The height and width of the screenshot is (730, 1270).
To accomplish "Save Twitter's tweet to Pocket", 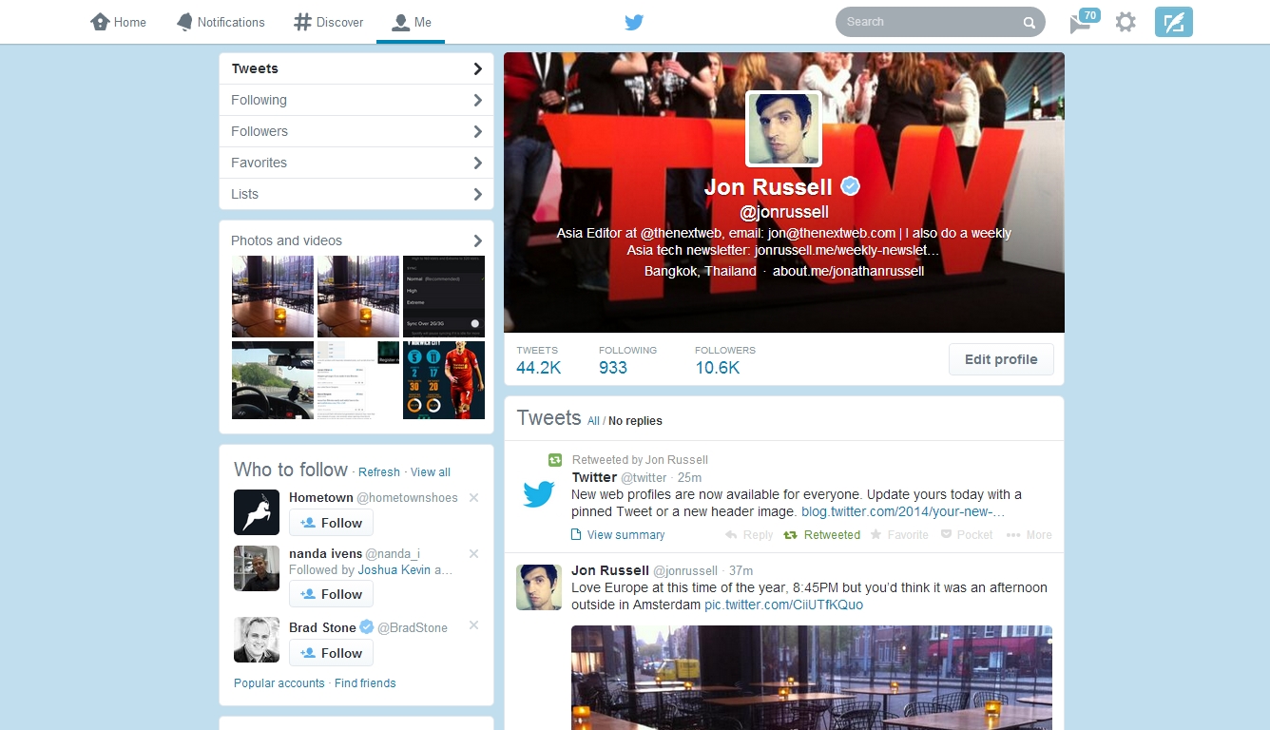I will 967,535.
